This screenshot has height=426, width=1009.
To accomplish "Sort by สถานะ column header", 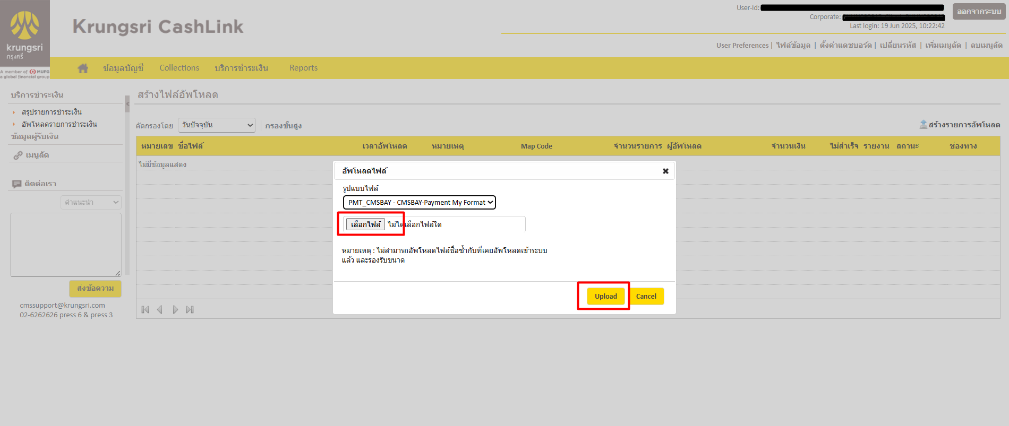I will [908, 146].
